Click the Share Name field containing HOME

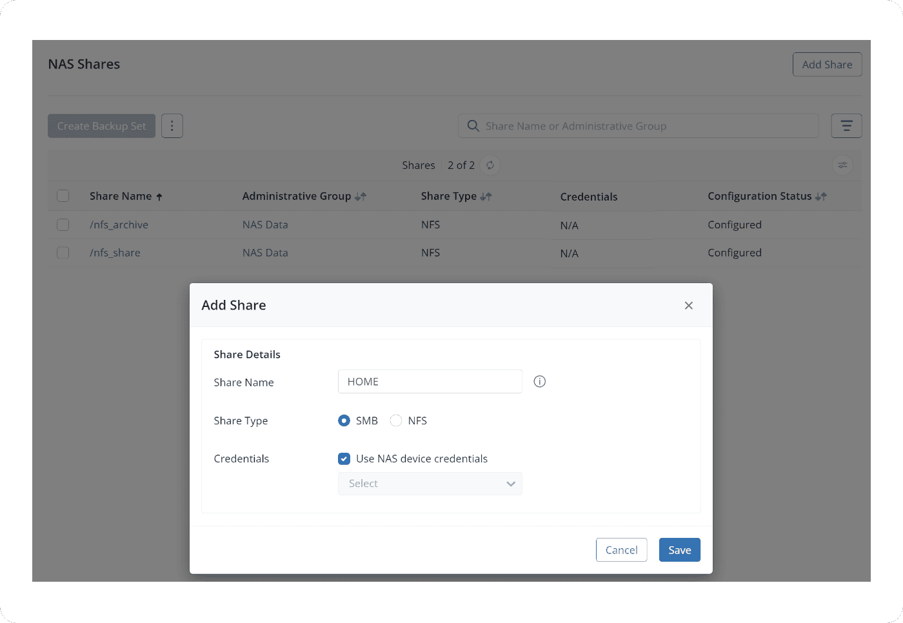[430, 382]
